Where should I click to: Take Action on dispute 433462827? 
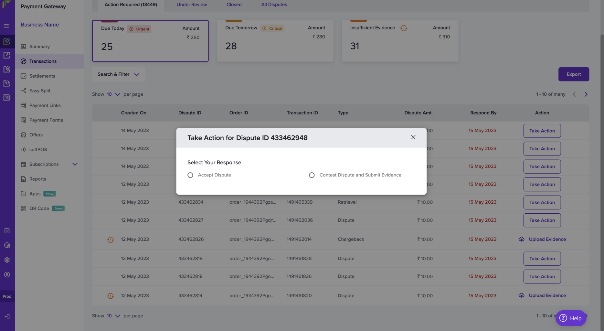tap(542, 220)
